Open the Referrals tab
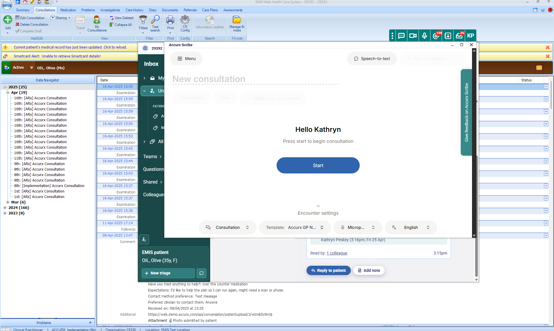Image resolution: width=554 pixels, height=331 pixels. (190, 10)
